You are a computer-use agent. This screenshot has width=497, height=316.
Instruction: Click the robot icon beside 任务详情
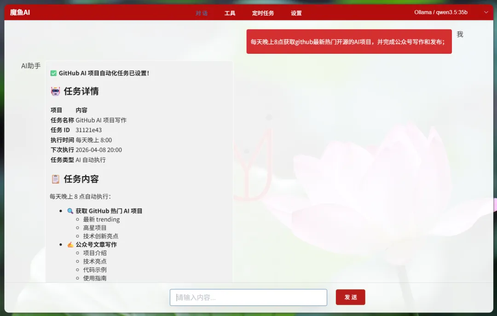(x=56, y=91)
